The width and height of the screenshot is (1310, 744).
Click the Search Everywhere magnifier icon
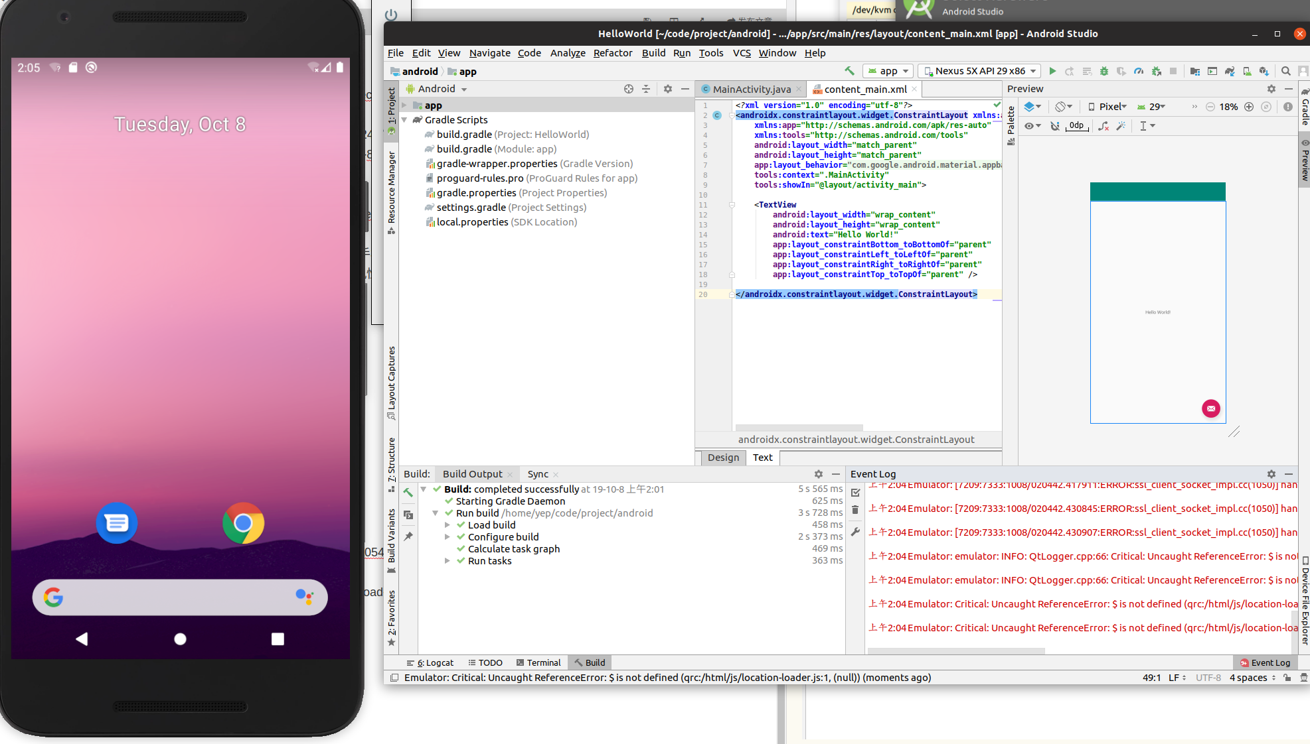pyautogui.click(x=1286, y=71)
